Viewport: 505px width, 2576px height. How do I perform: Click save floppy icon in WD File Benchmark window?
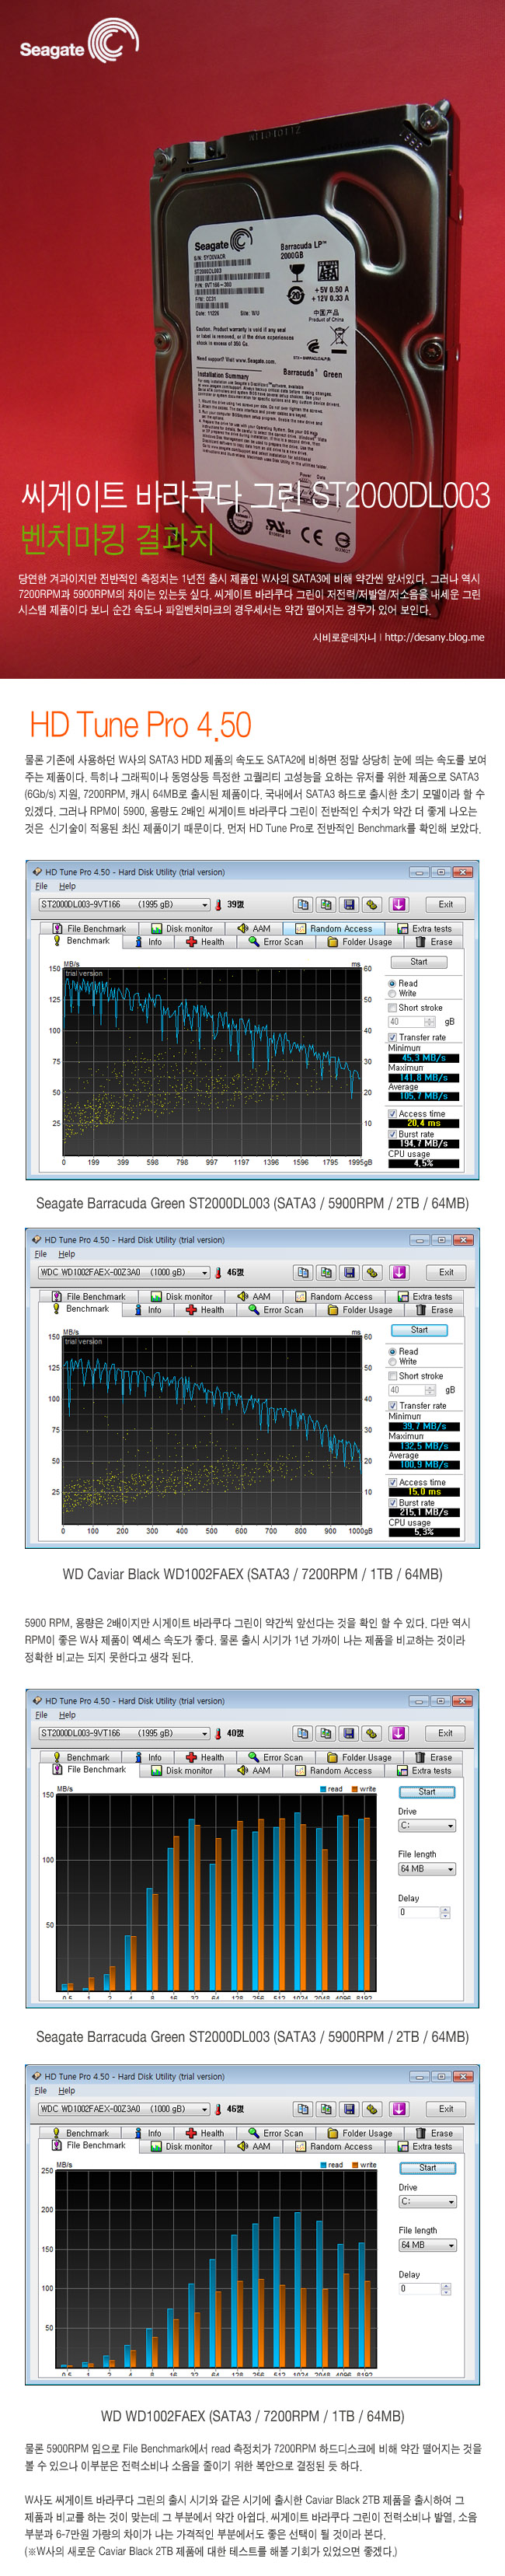pos(348,2109)
